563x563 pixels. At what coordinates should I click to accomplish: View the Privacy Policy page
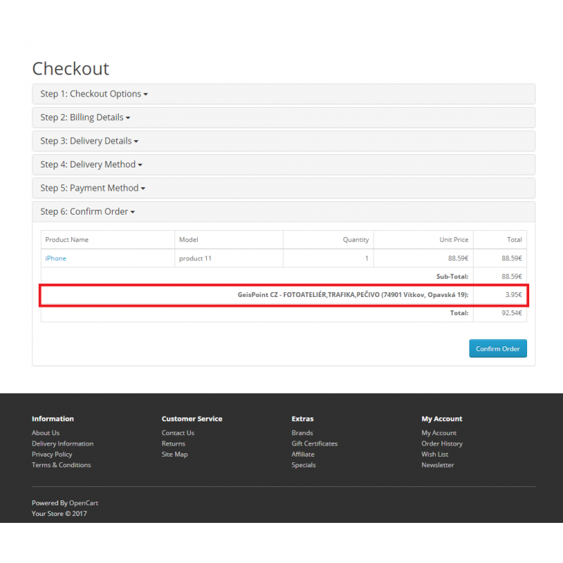coord(52,454)
